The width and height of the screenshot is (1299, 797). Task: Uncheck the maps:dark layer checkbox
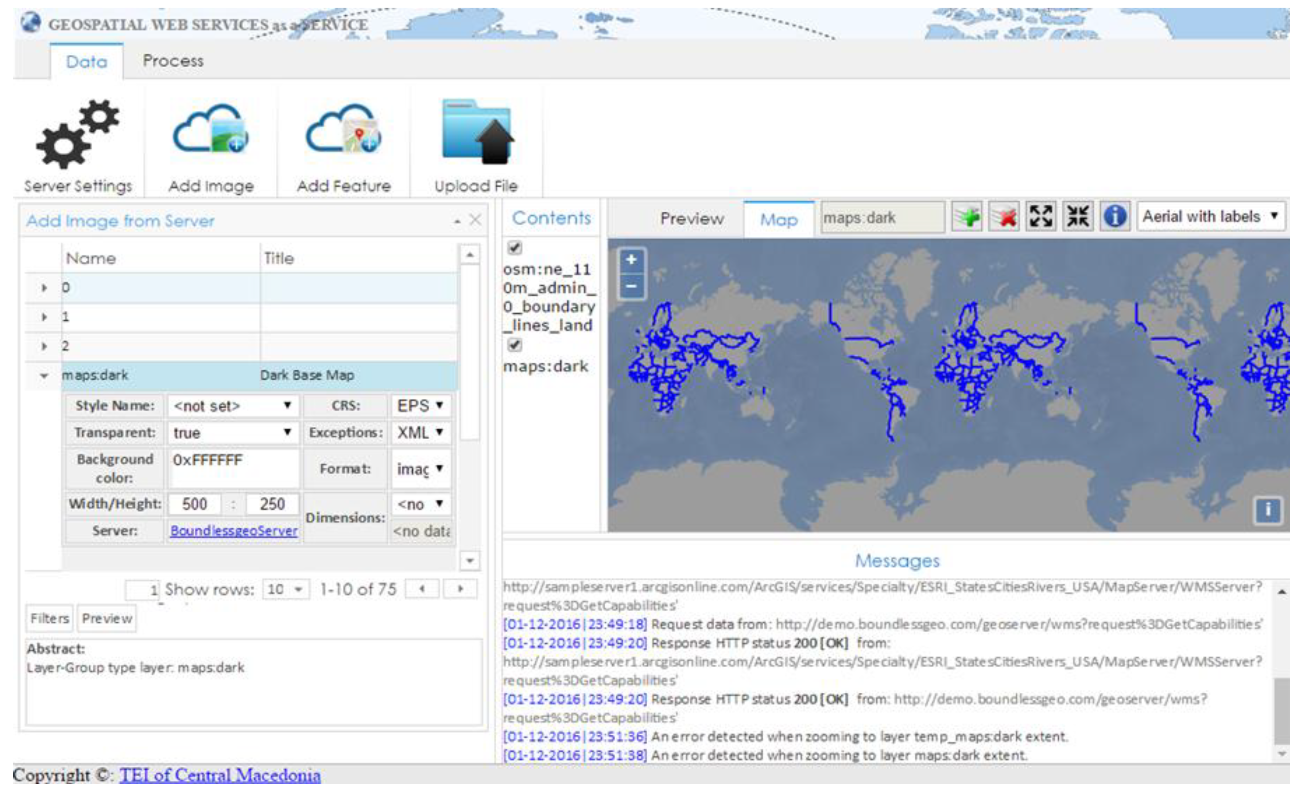(515, 345)
